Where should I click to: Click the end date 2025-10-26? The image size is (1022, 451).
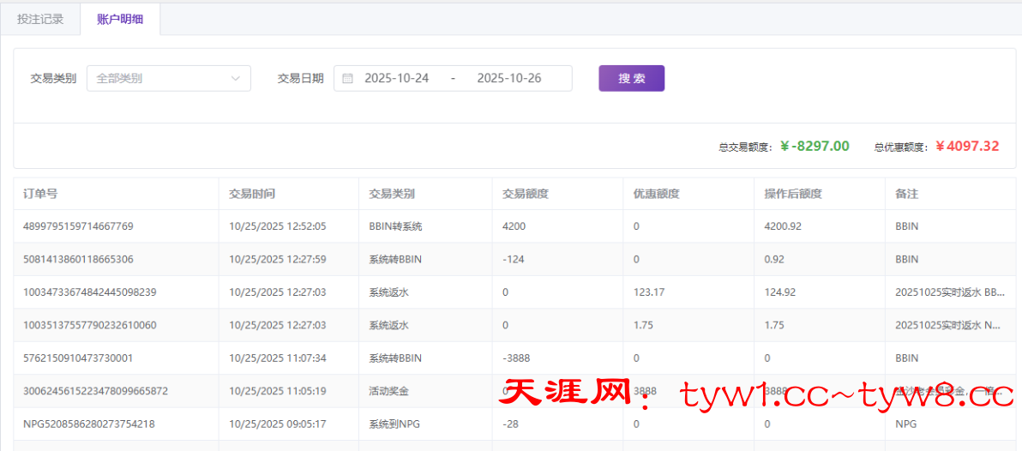pyautogui.click(x=508, y=78)
